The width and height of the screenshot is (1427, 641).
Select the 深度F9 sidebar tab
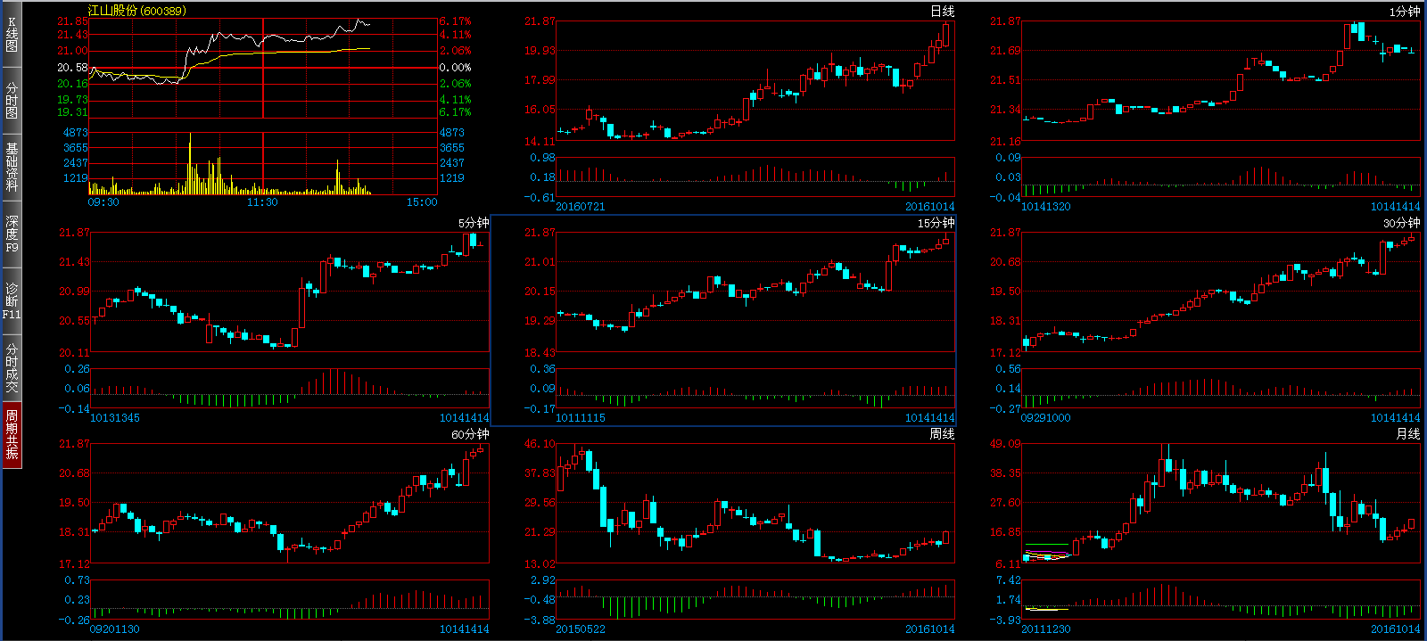pos(12,234)
